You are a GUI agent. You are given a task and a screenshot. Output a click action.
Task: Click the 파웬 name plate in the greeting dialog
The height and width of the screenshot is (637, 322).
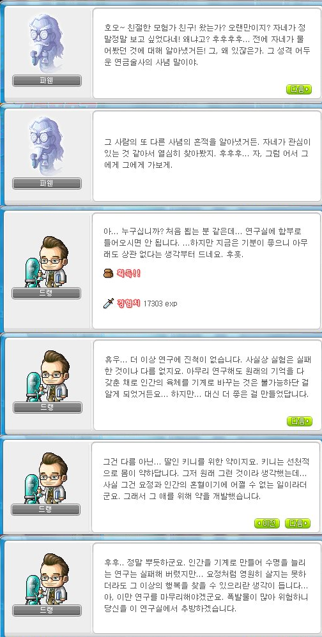click(x=47, y=80)
